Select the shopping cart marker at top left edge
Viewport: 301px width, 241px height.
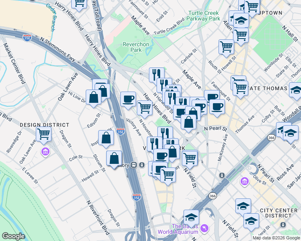pyautogui.click(x=79, y=4)
